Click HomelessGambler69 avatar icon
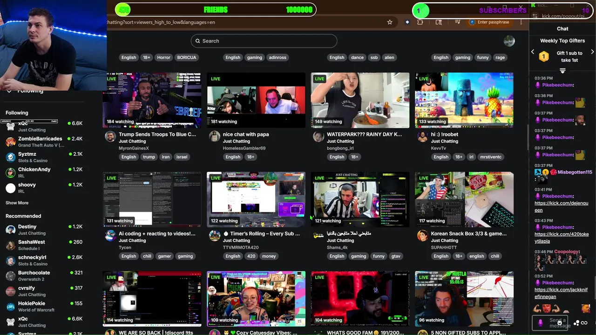The width and height of the screenshot is (596, 335). [214, 136]
